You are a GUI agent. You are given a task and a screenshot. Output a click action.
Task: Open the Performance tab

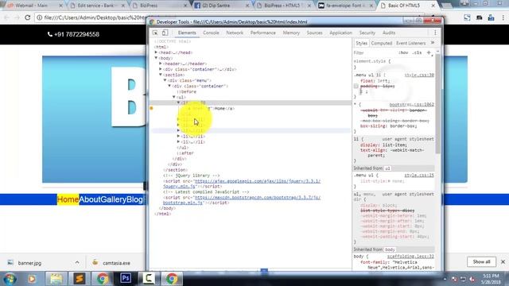point(263,33)
